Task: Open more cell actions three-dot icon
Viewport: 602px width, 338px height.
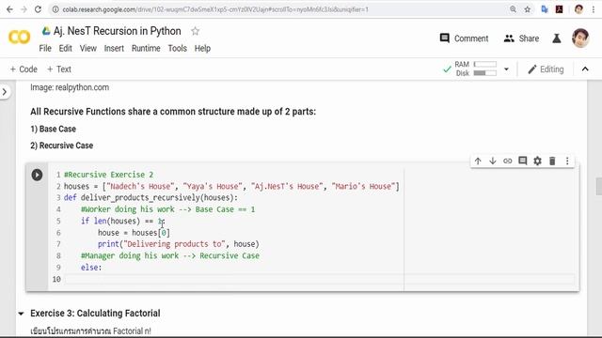Action: tap(567, 161)
